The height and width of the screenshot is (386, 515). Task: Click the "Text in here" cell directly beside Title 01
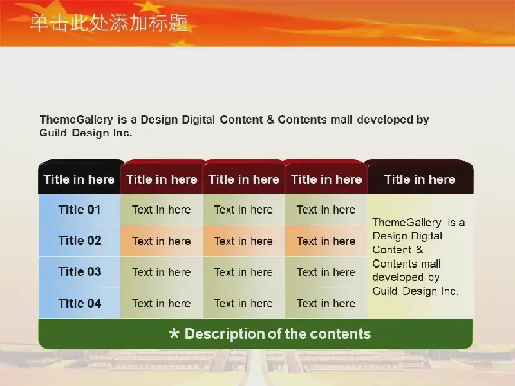(162, 210)
